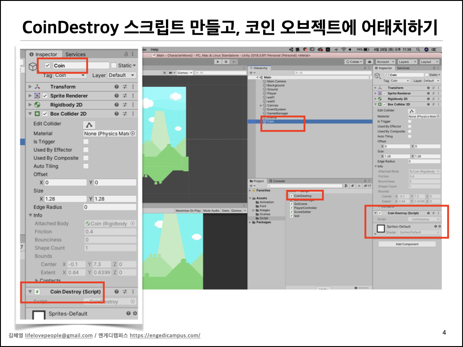463x347 pixels.
Task: Click the cloud services icon beside Collab
Action: [369, 61]
